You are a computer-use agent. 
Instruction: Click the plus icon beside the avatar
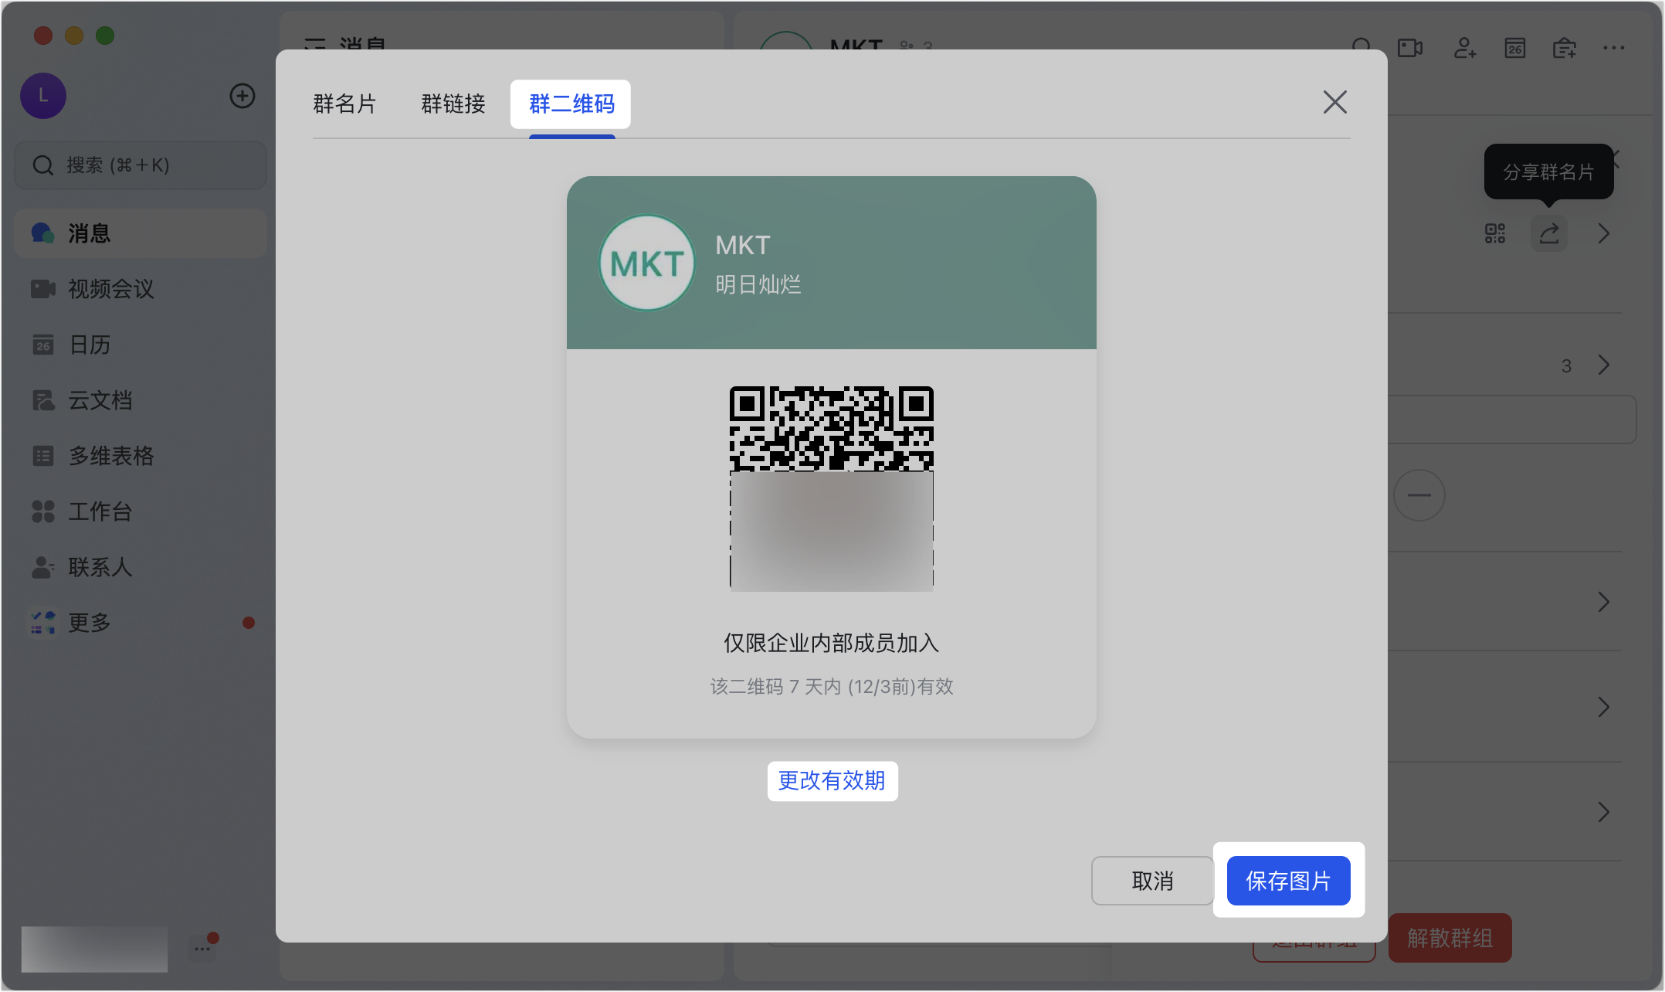(x=242, y=96)
